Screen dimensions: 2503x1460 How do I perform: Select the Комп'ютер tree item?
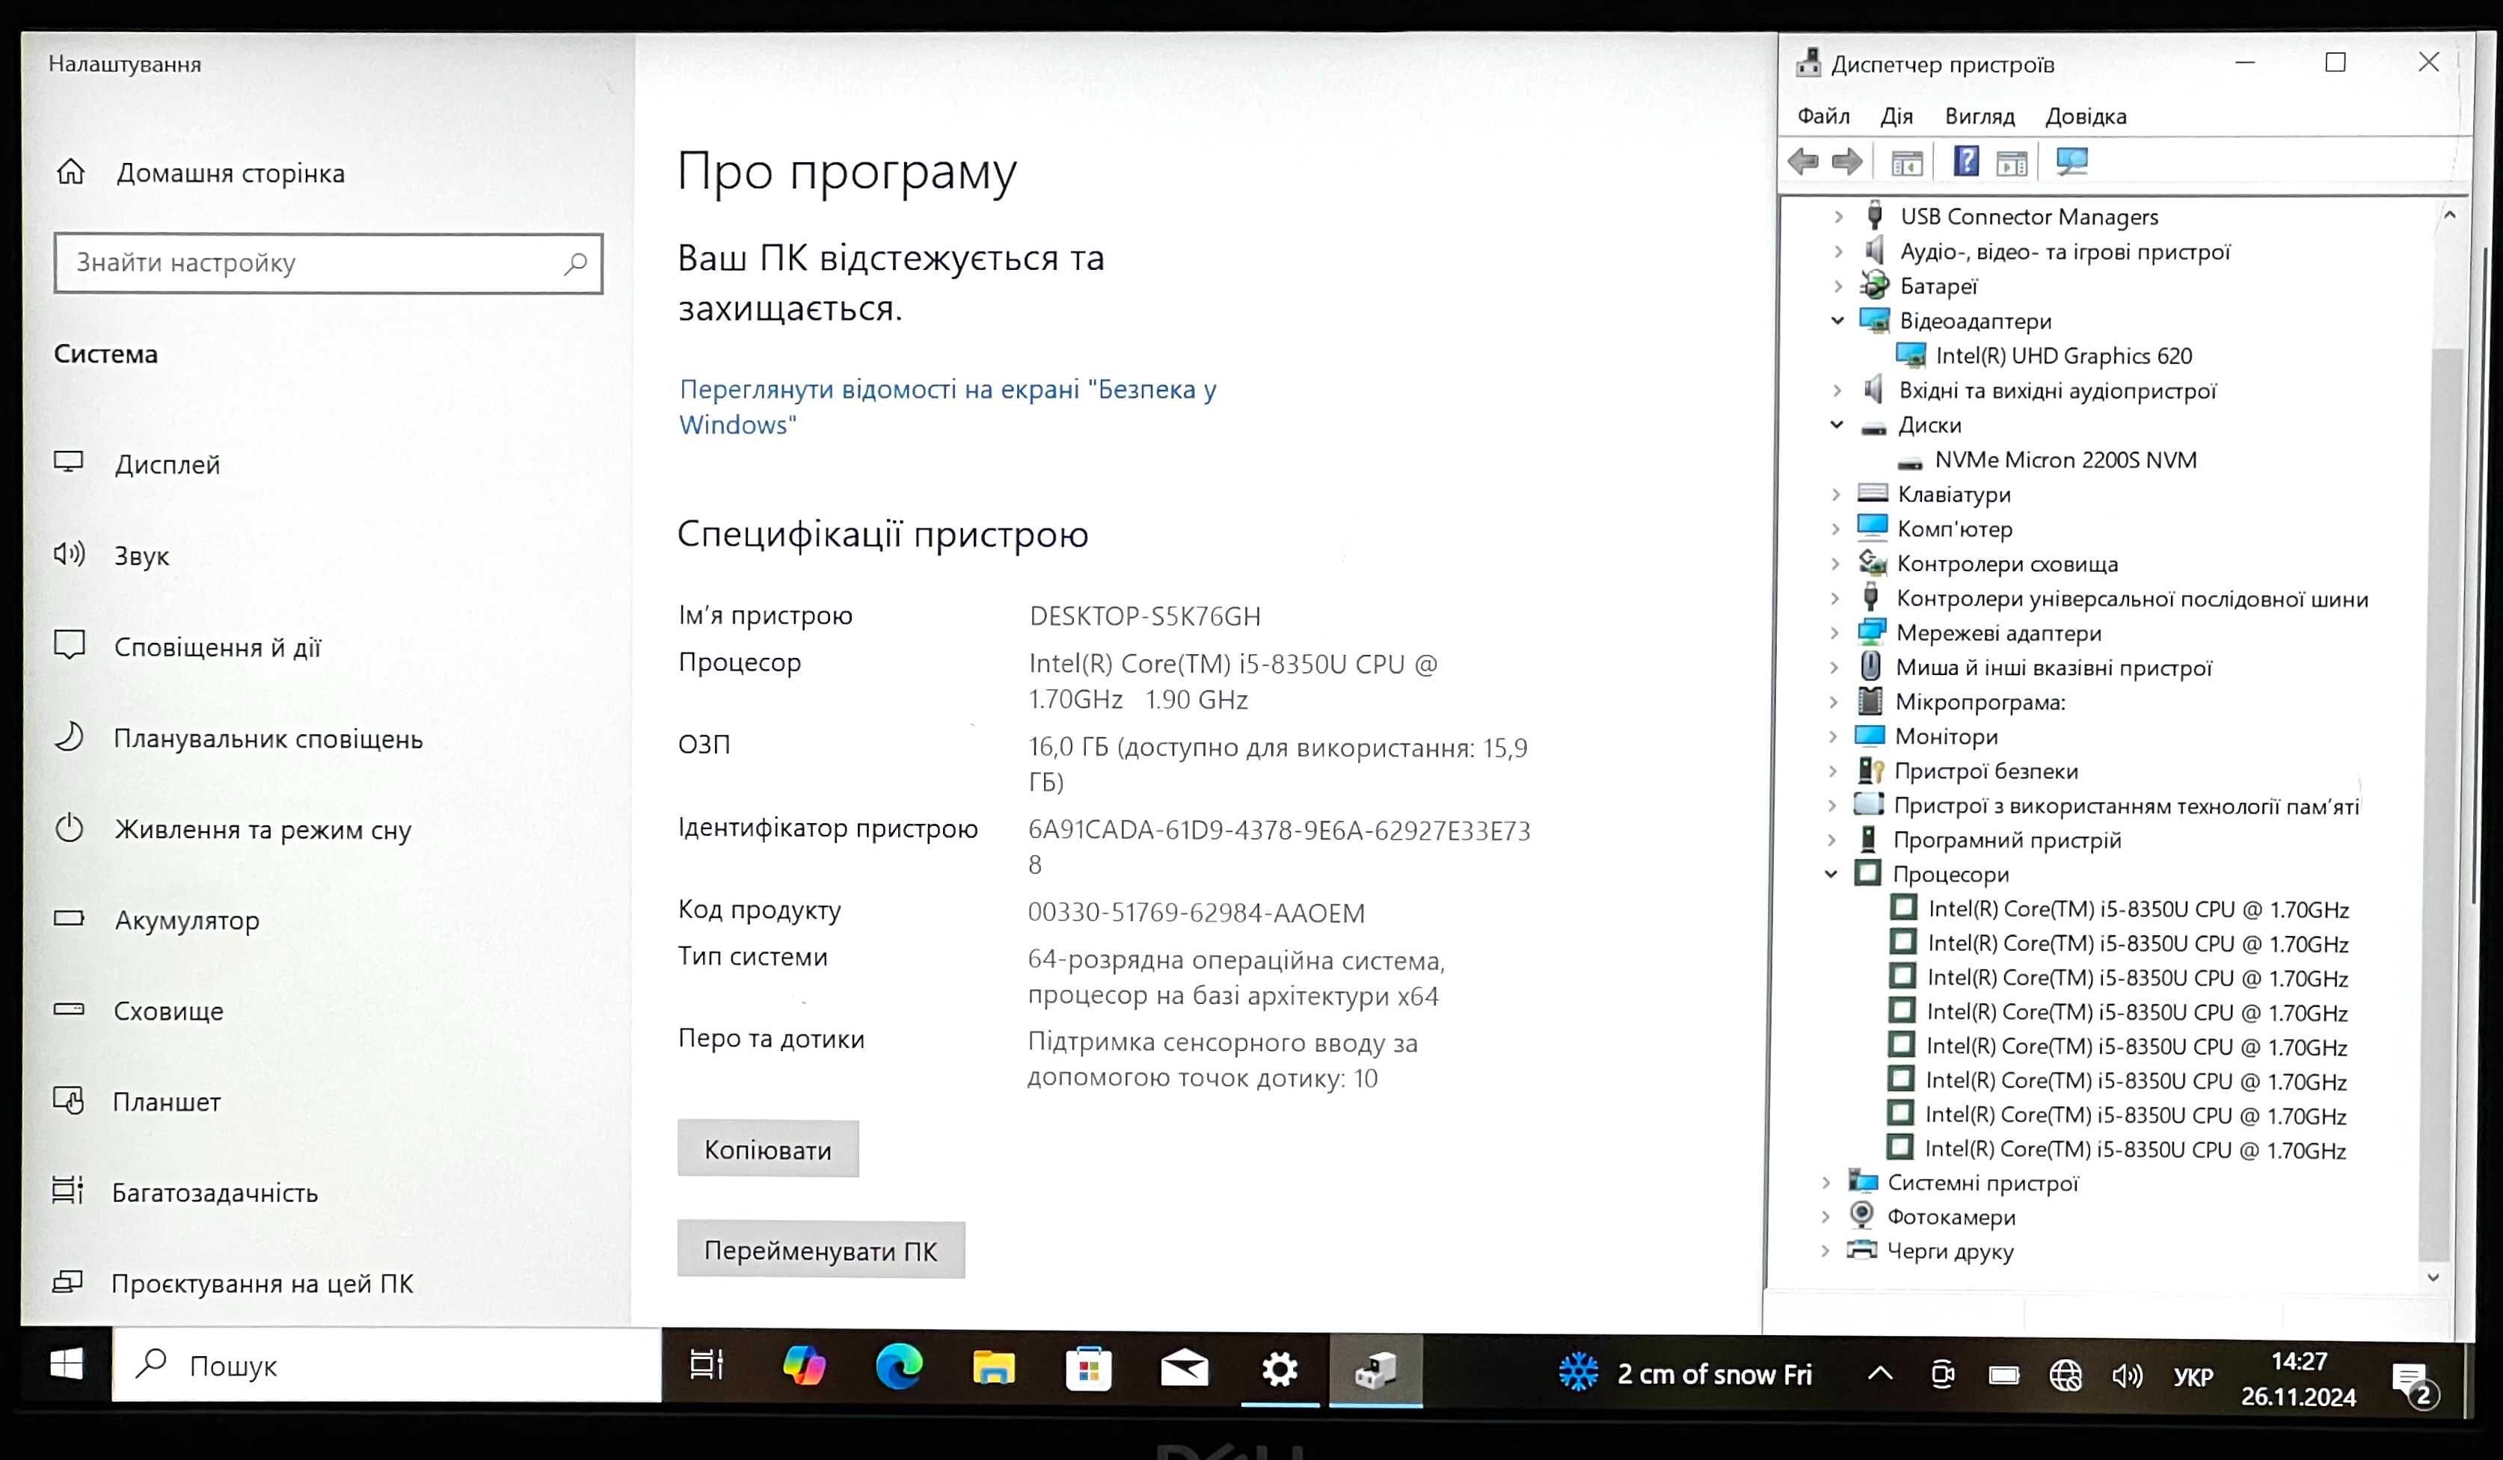pos(1954,529)
